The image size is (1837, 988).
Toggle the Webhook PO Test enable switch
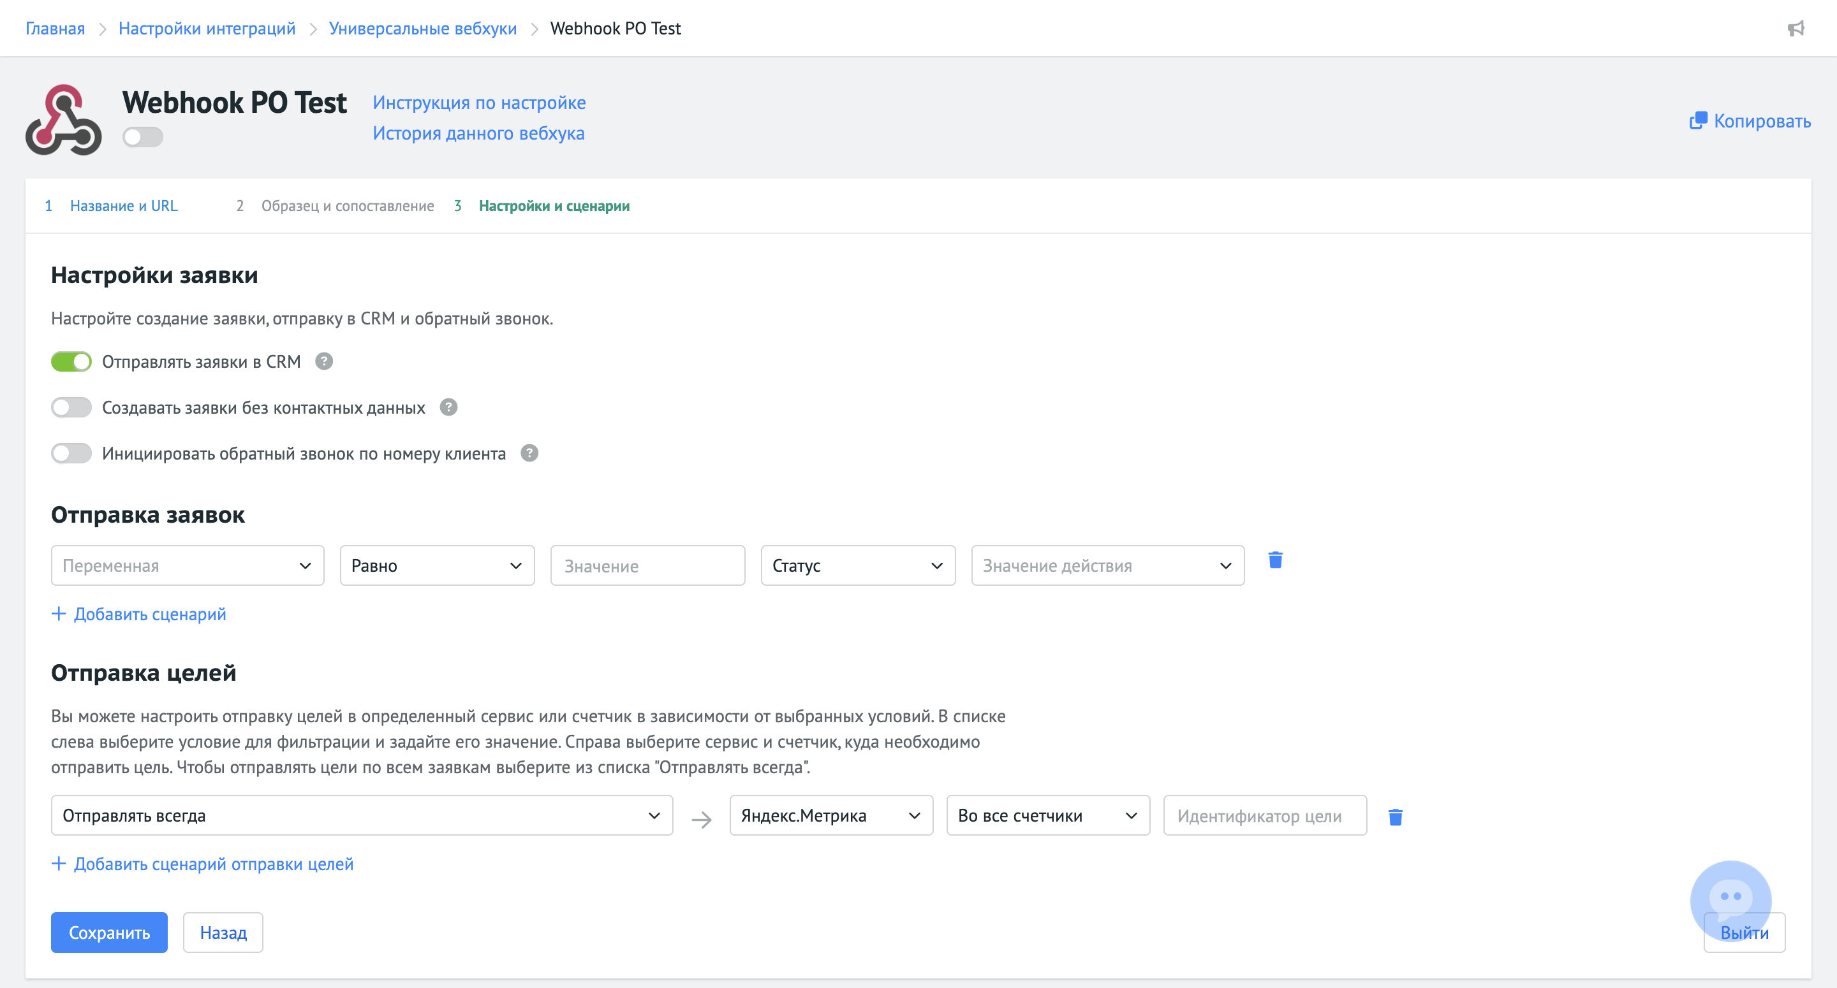(143, 137)
